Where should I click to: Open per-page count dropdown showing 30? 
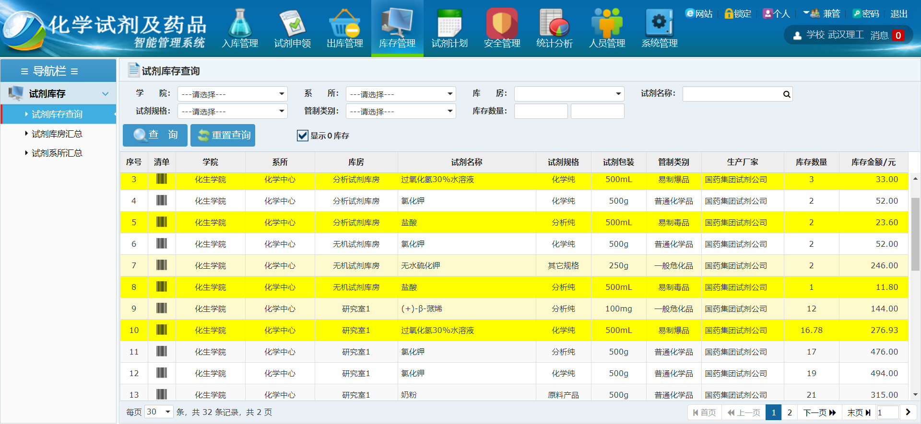tap(159, 412)
